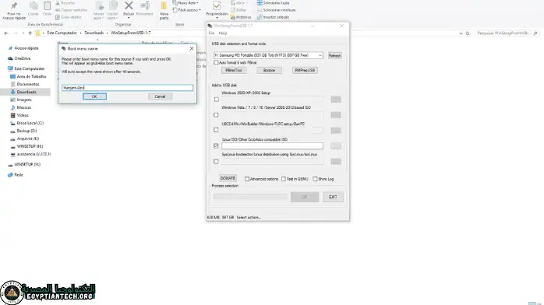The height and width of the screenshot is (305, 544).
Task: Click the Renomear ribbon icon
Action: (145, 6)
